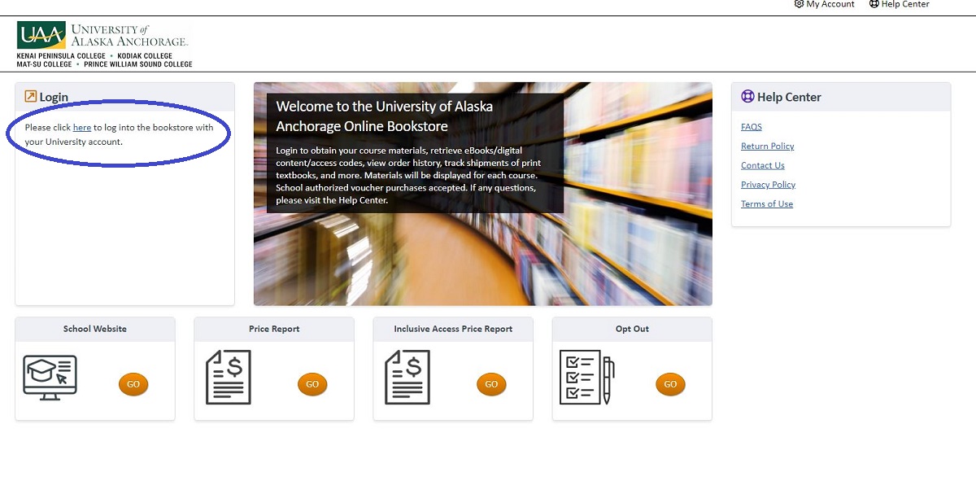Click the My Account gear icon
Screen dimensions: 976x494
pos(799,4)
